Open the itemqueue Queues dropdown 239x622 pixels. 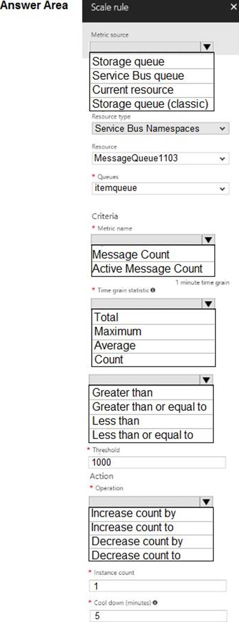[x=161, y=188]
